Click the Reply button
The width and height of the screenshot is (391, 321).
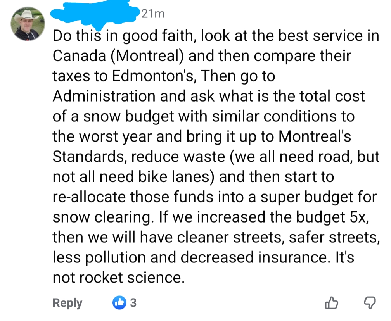[67, 303]
